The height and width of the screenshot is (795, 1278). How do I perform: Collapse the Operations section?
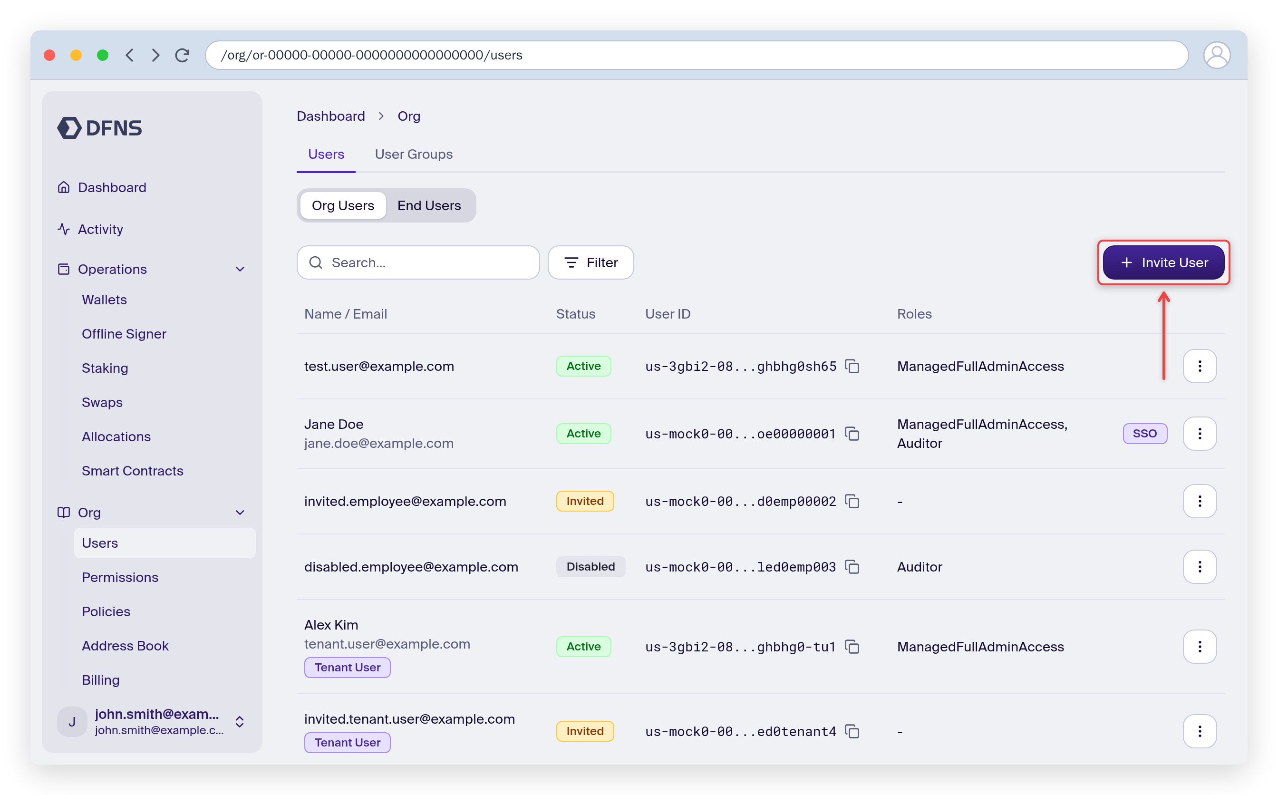pyautogui.click(x=240, y=269)
